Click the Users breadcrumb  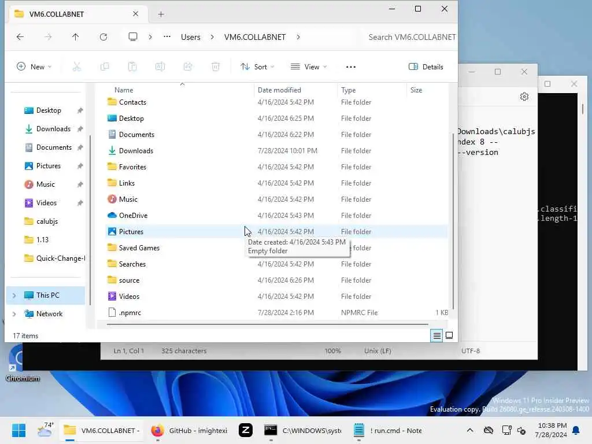tap(191, 37)
